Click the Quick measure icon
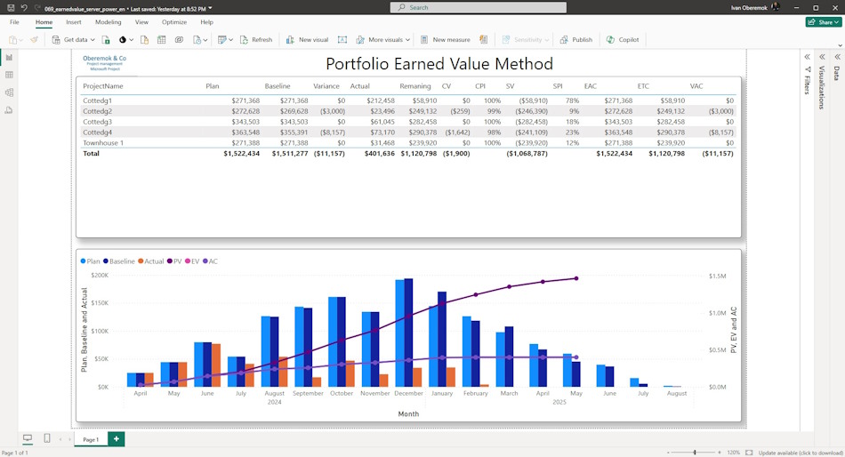This screenshot has width=845, height=457. tap(483, 39)
